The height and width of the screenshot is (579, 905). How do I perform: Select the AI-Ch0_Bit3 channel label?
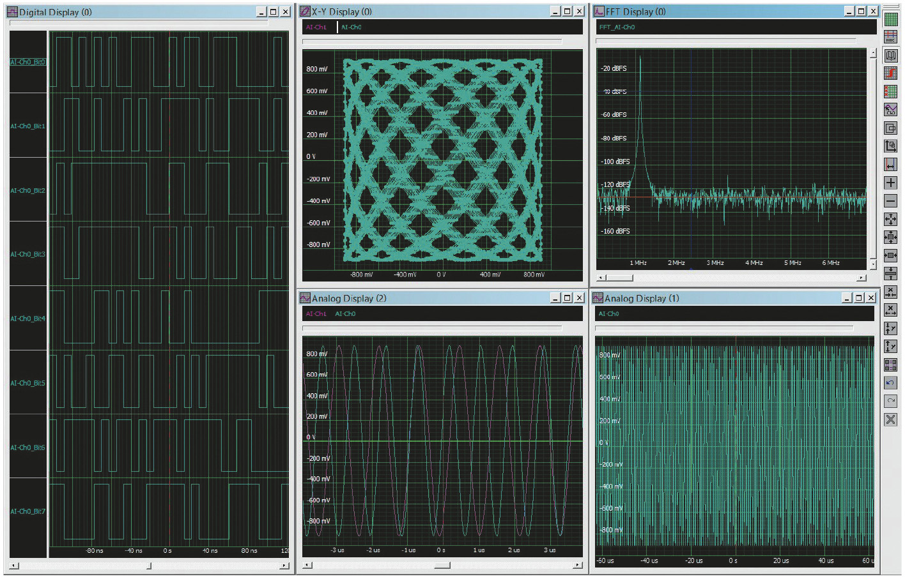(28, 254)
